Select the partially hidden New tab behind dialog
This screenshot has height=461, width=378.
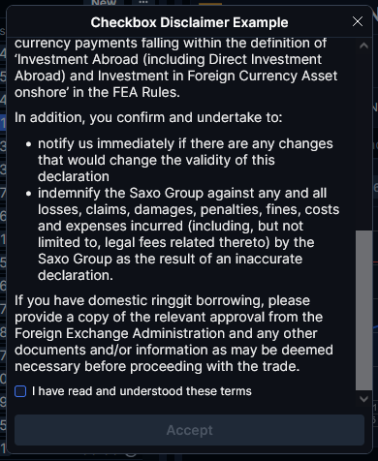click(104, 3)
